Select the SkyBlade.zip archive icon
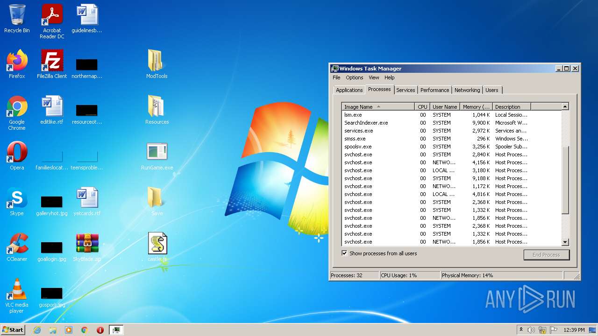 pos(87,247)
